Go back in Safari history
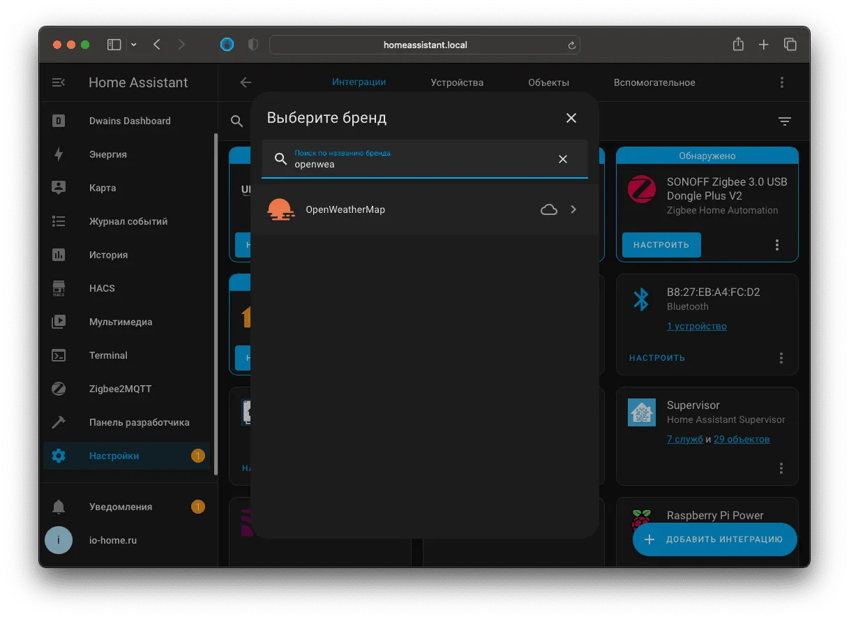Screen dimensions: 849x619 (157, 45)
